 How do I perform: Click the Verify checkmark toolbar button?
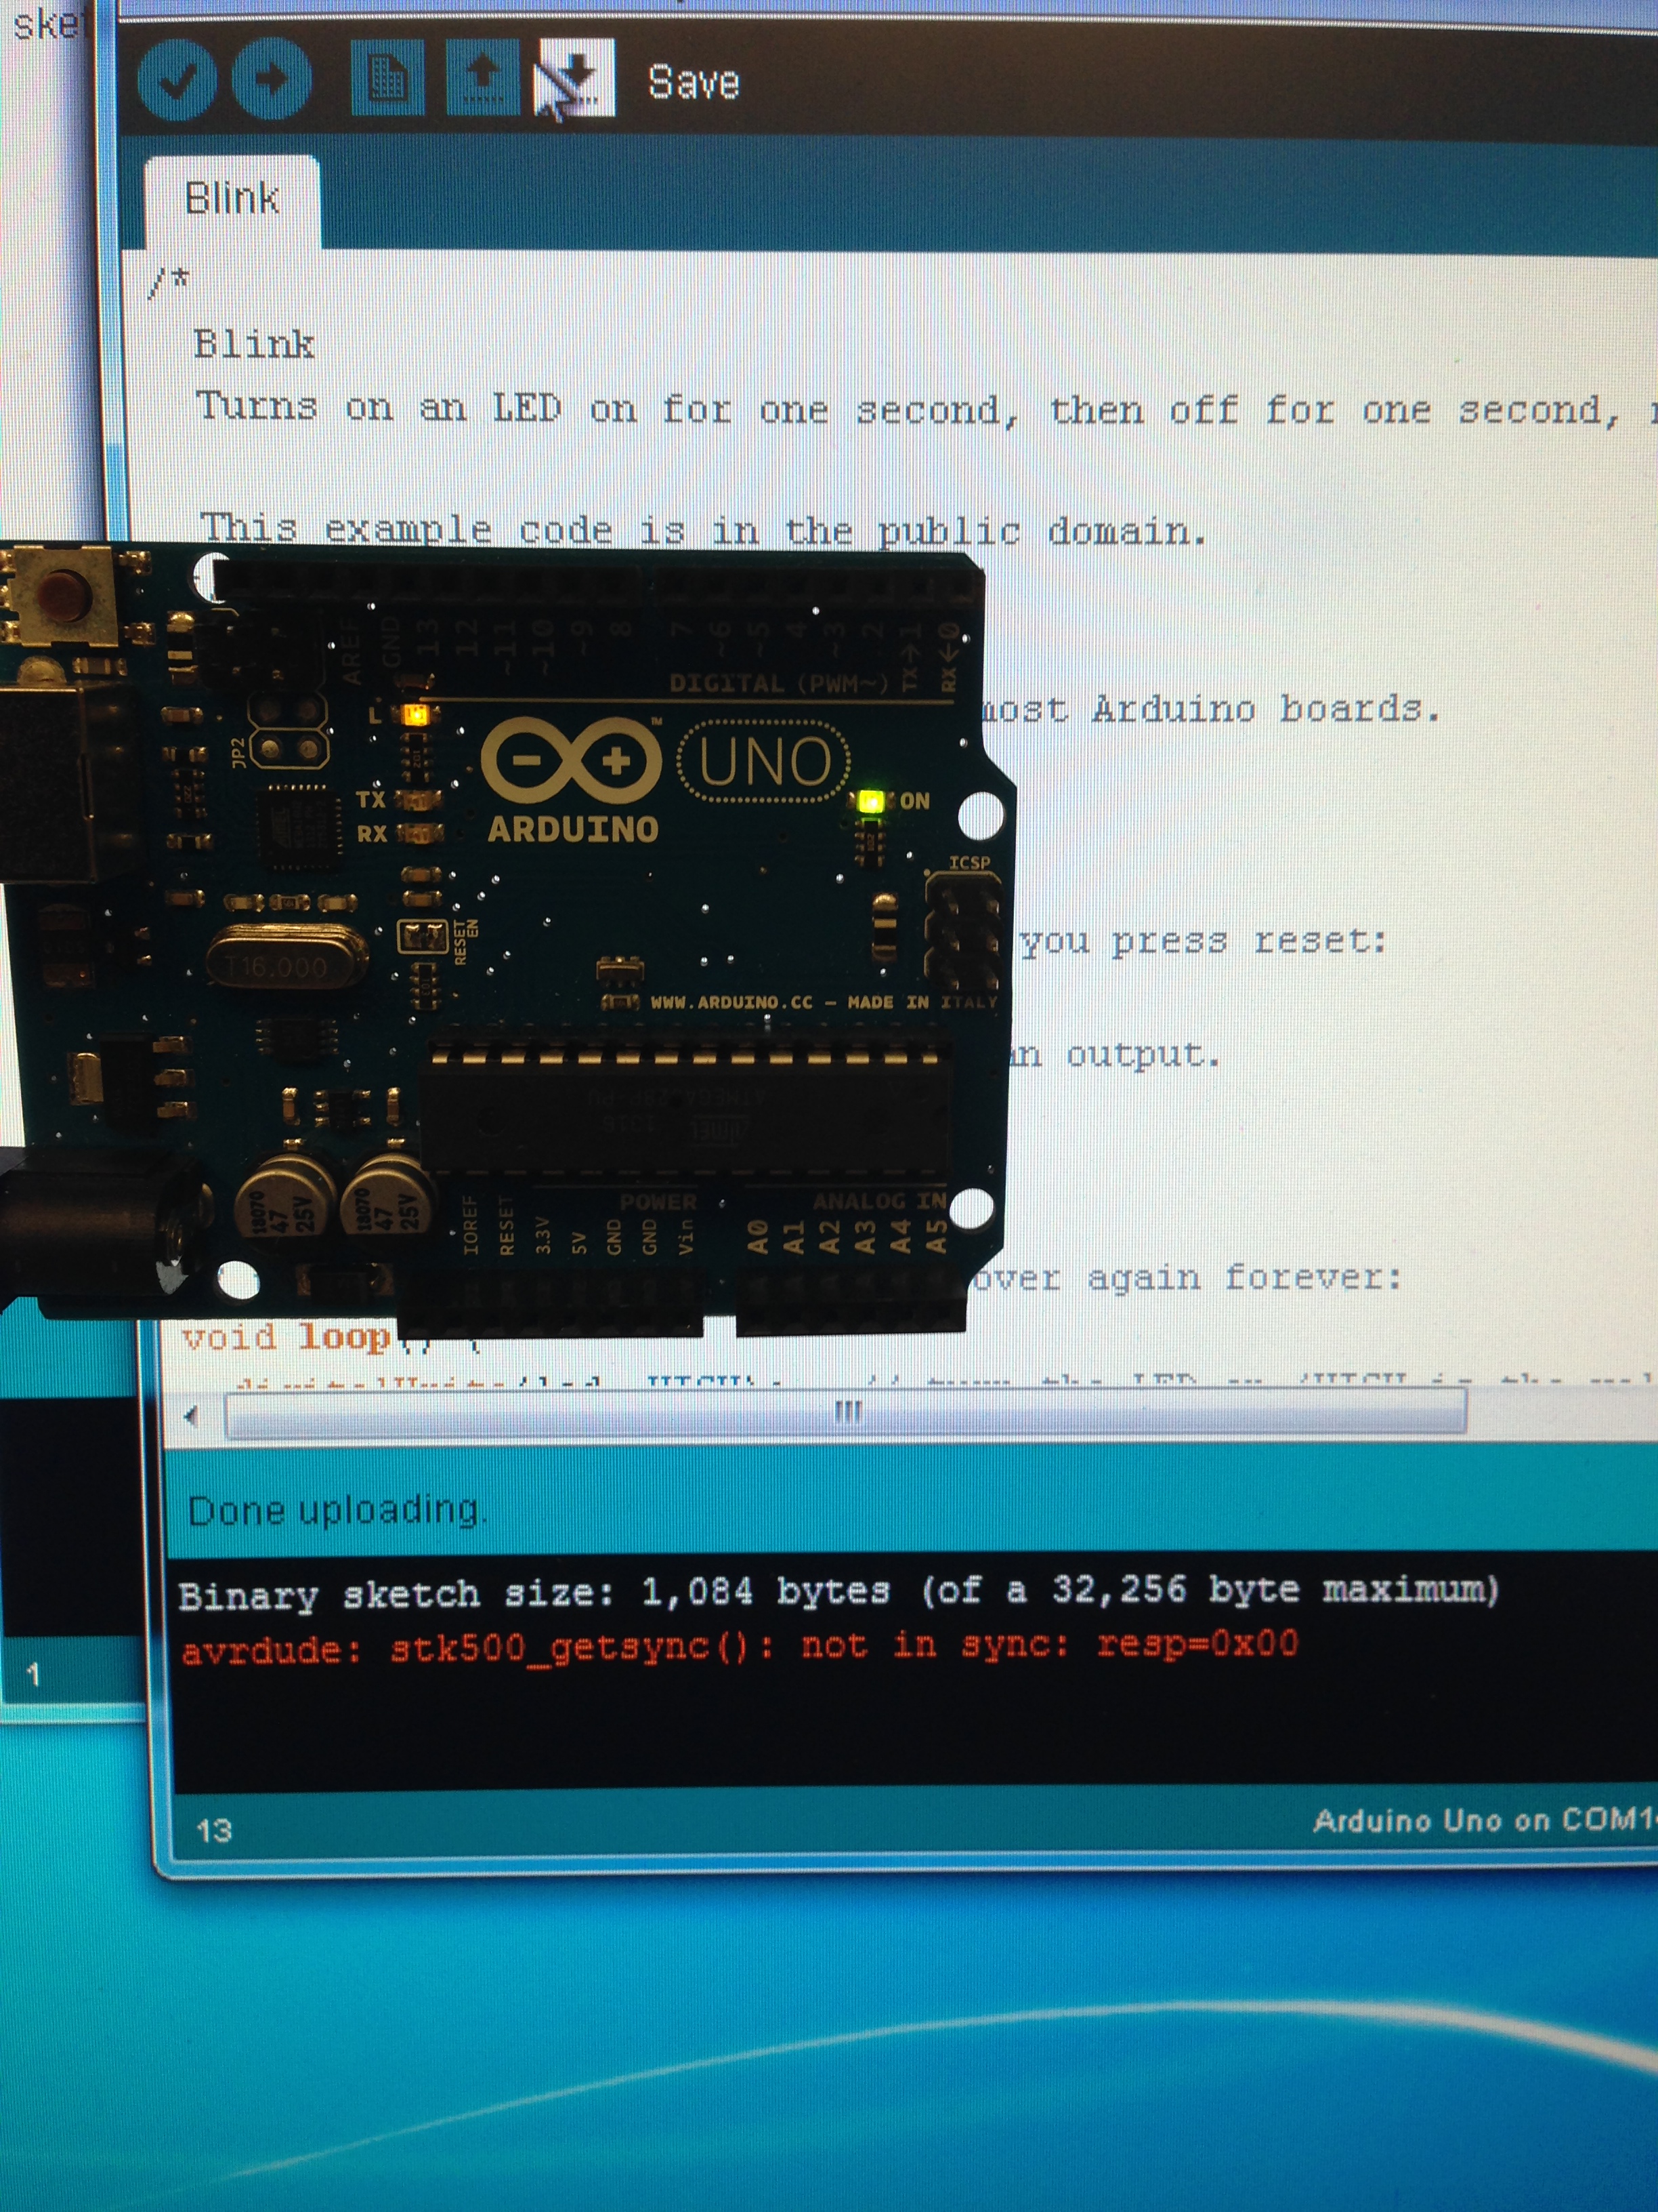(x=177, y=79)
